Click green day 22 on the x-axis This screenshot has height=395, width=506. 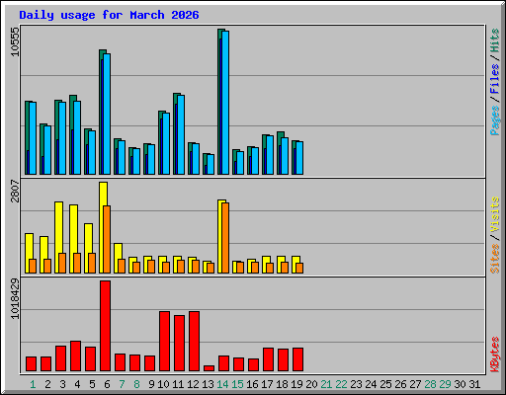341,384
